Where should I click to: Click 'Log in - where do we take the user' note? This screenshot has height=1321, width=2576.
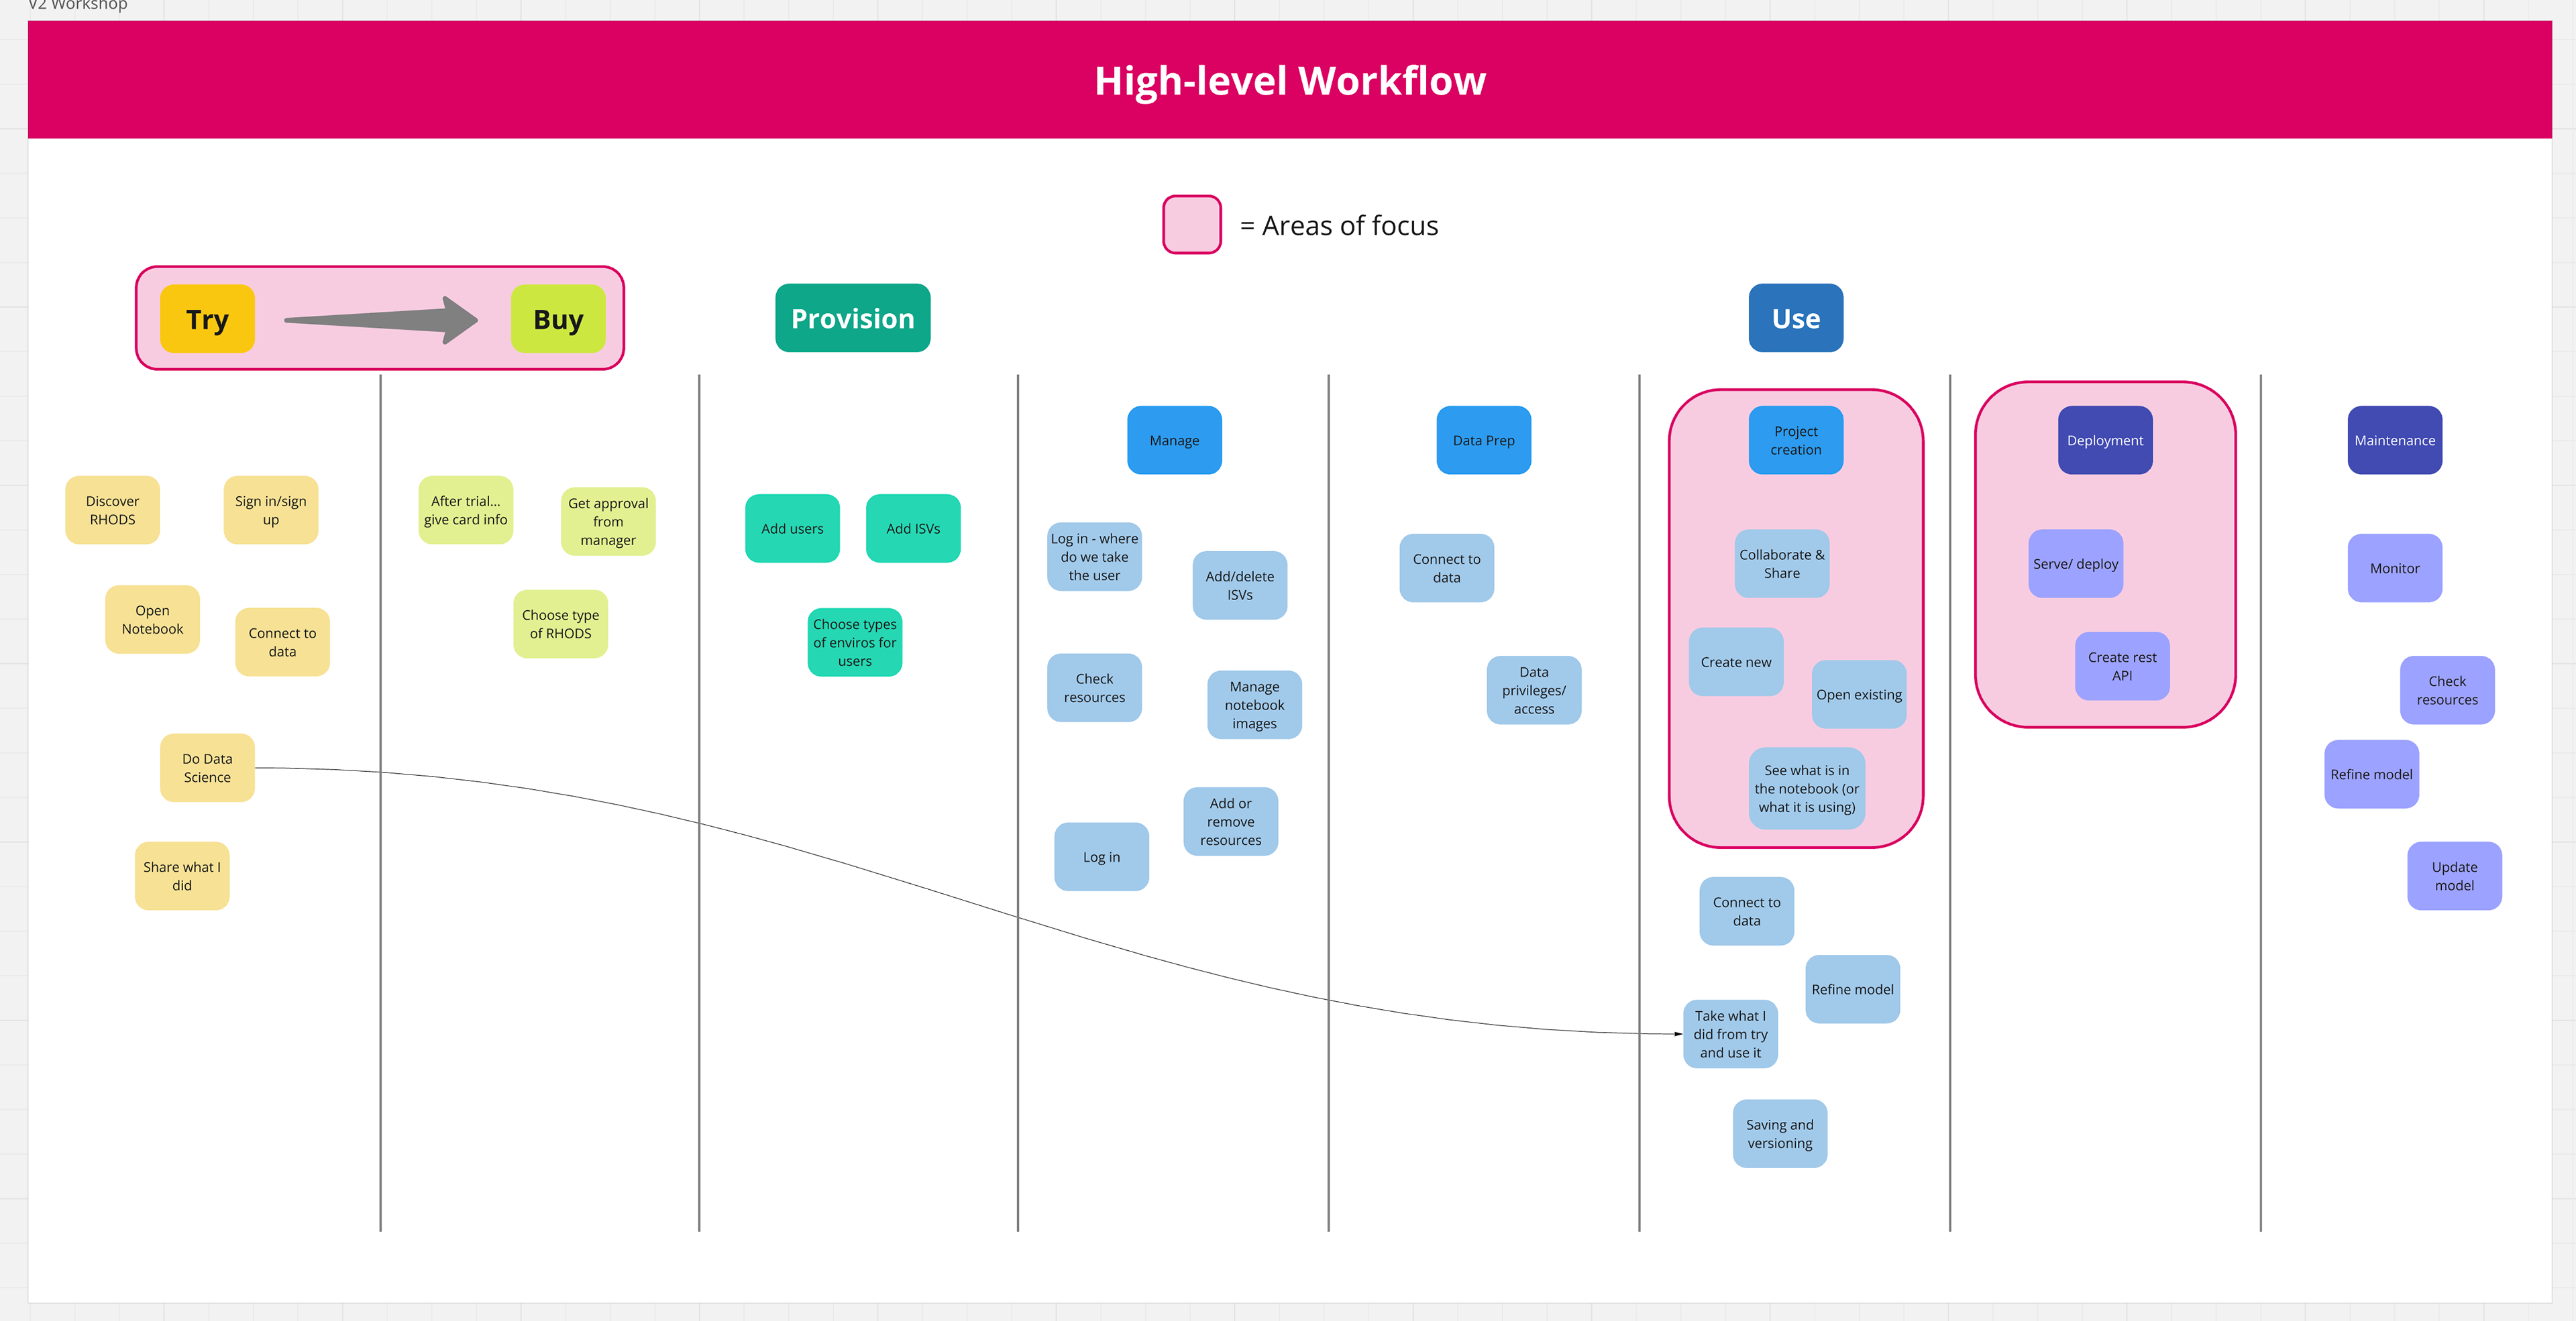1094,557
